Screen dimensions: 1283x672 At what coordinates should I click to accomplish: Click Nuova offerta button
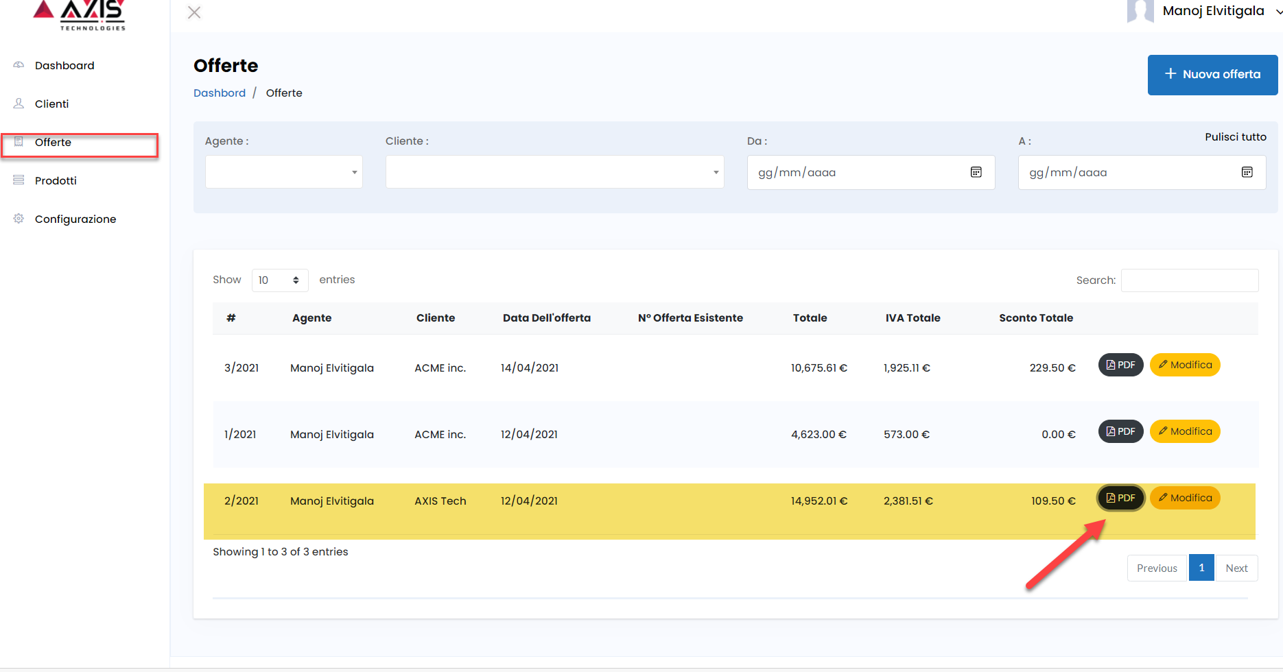point(1212,75)
